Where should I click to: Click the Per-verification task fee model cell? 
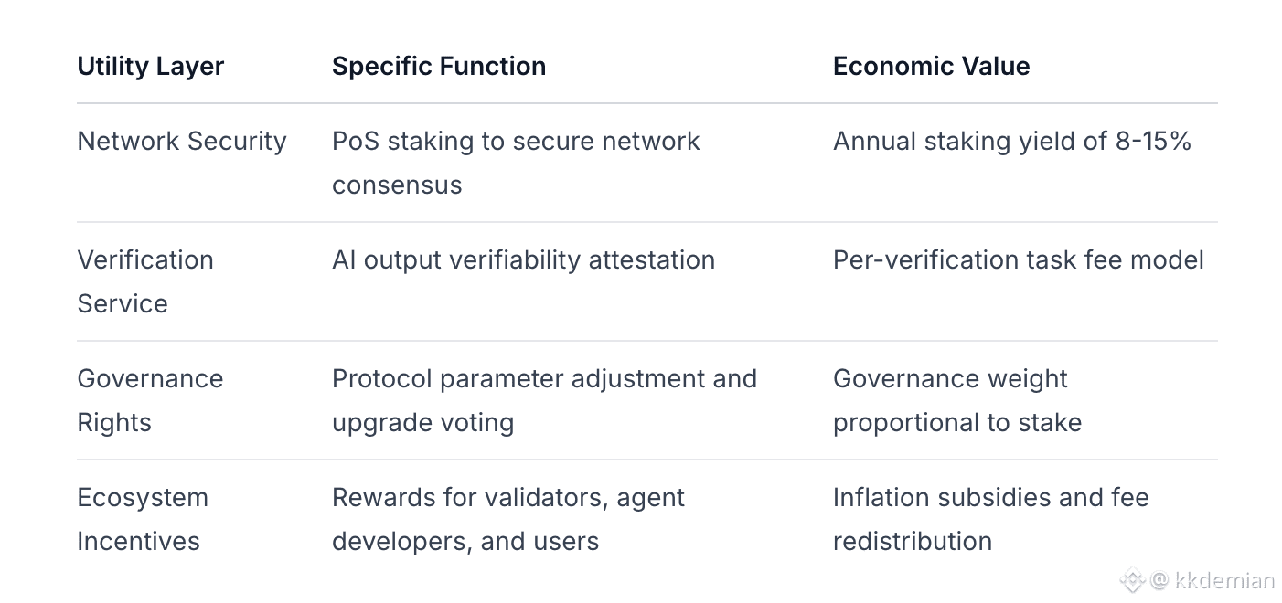pos(1018,259)
